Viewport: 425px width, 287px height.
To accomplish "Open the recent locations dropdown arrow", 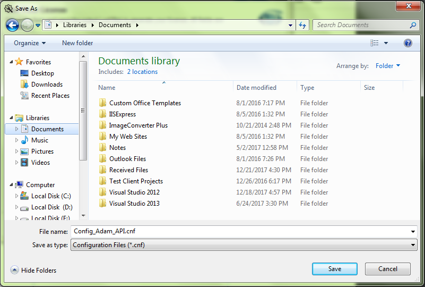I will [x=38, y=26].
